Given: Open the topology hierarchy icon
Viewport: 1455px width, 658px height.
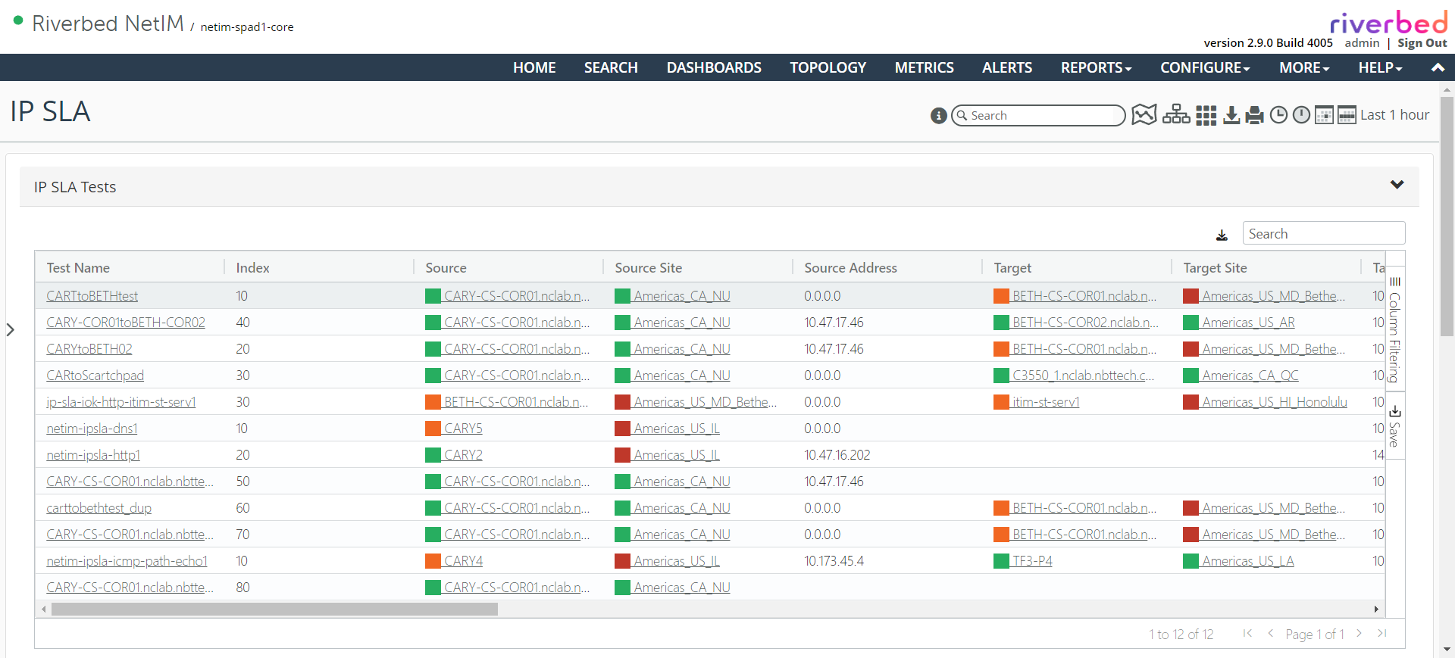Looking at the screenshot, I should tap(1176, 115).
